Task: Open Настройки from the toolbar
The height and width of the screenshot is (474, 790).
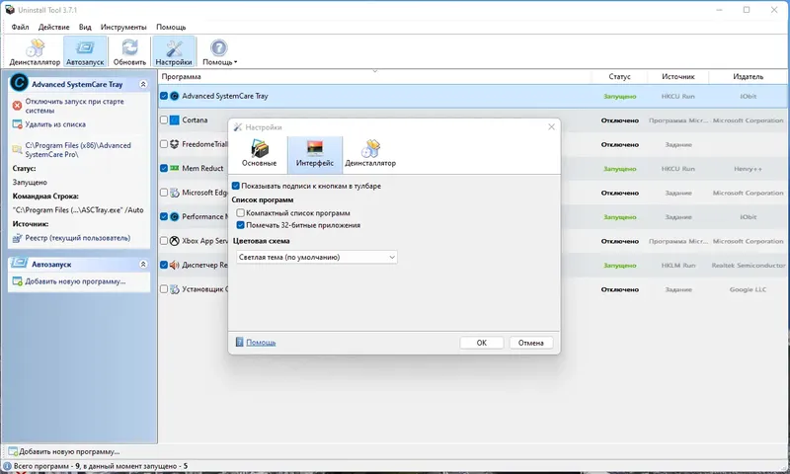Action: (x=174, y=52)
